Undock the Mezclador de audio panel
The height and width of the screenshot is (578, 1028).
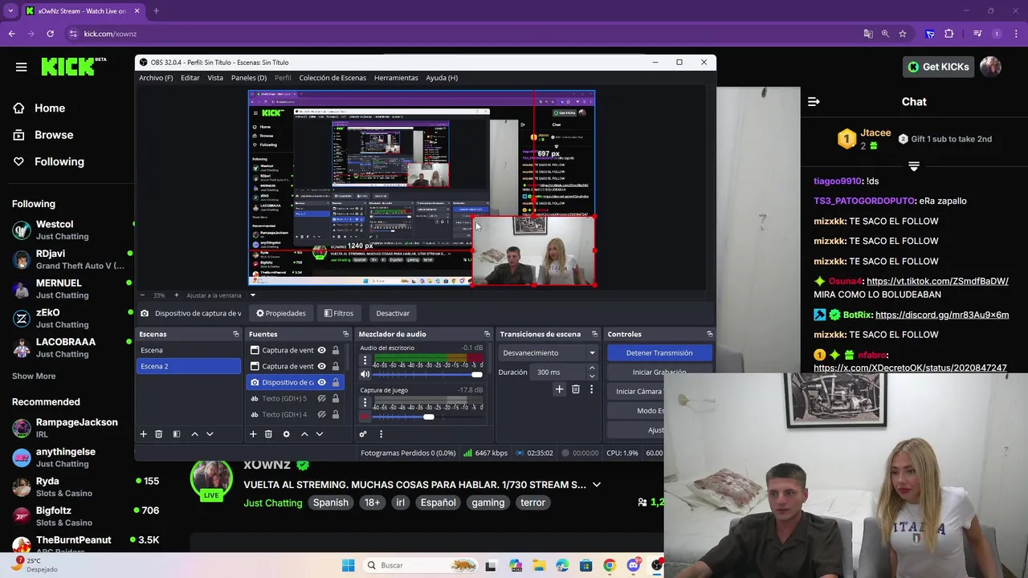(487, 334)
